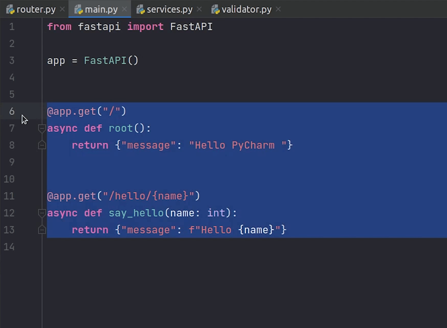Switch to the validator.py tab
447x328 pixels.
pyautogui.click(x=246, y=9)
